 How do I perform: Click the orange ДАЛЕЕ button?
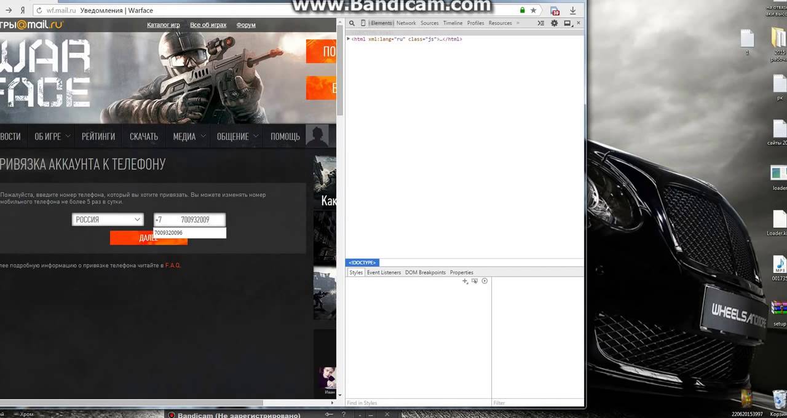pos(149,238)
